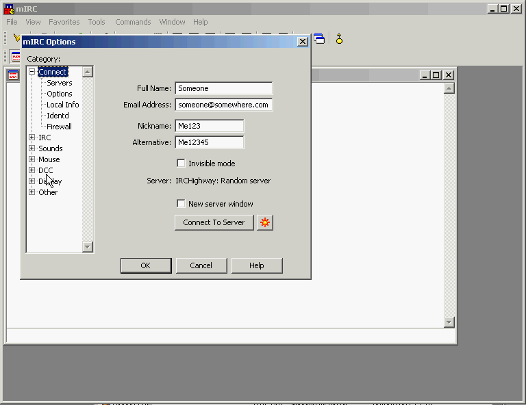This screenshot has width=526, height=405.
Task: Open the Favorites menu
Action: (64, 22)
